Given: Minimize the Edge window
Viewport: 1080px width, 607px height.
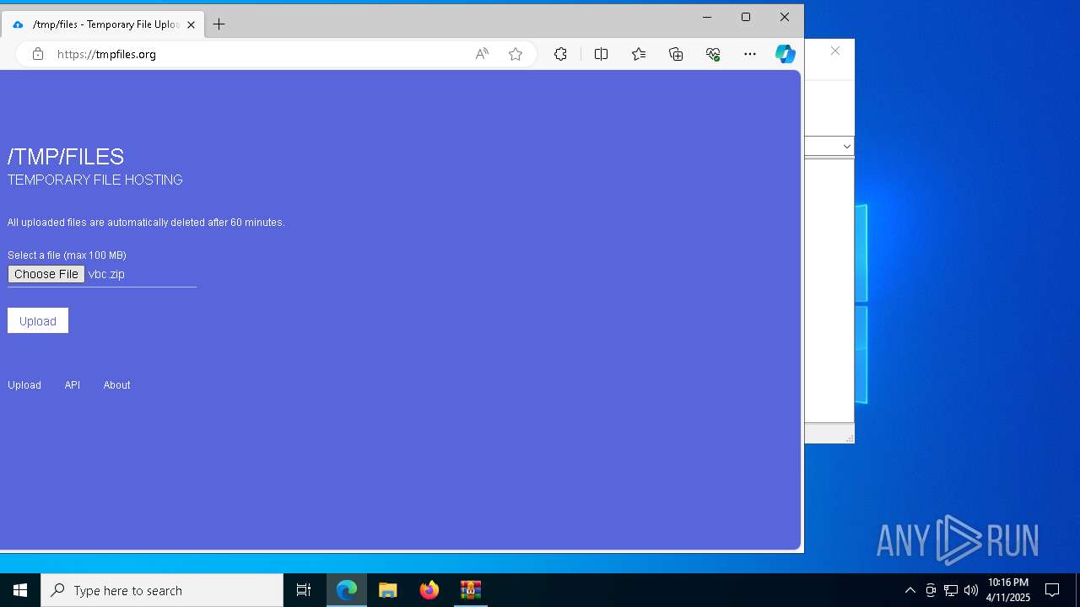Looking at the screenshot, I should pyautogui.click(x=707, y=17).
